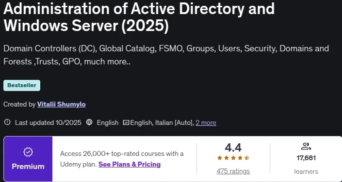Viewport: 342px width, 182px height.
Task: Click the Bestseller badge
Action: 22,85
